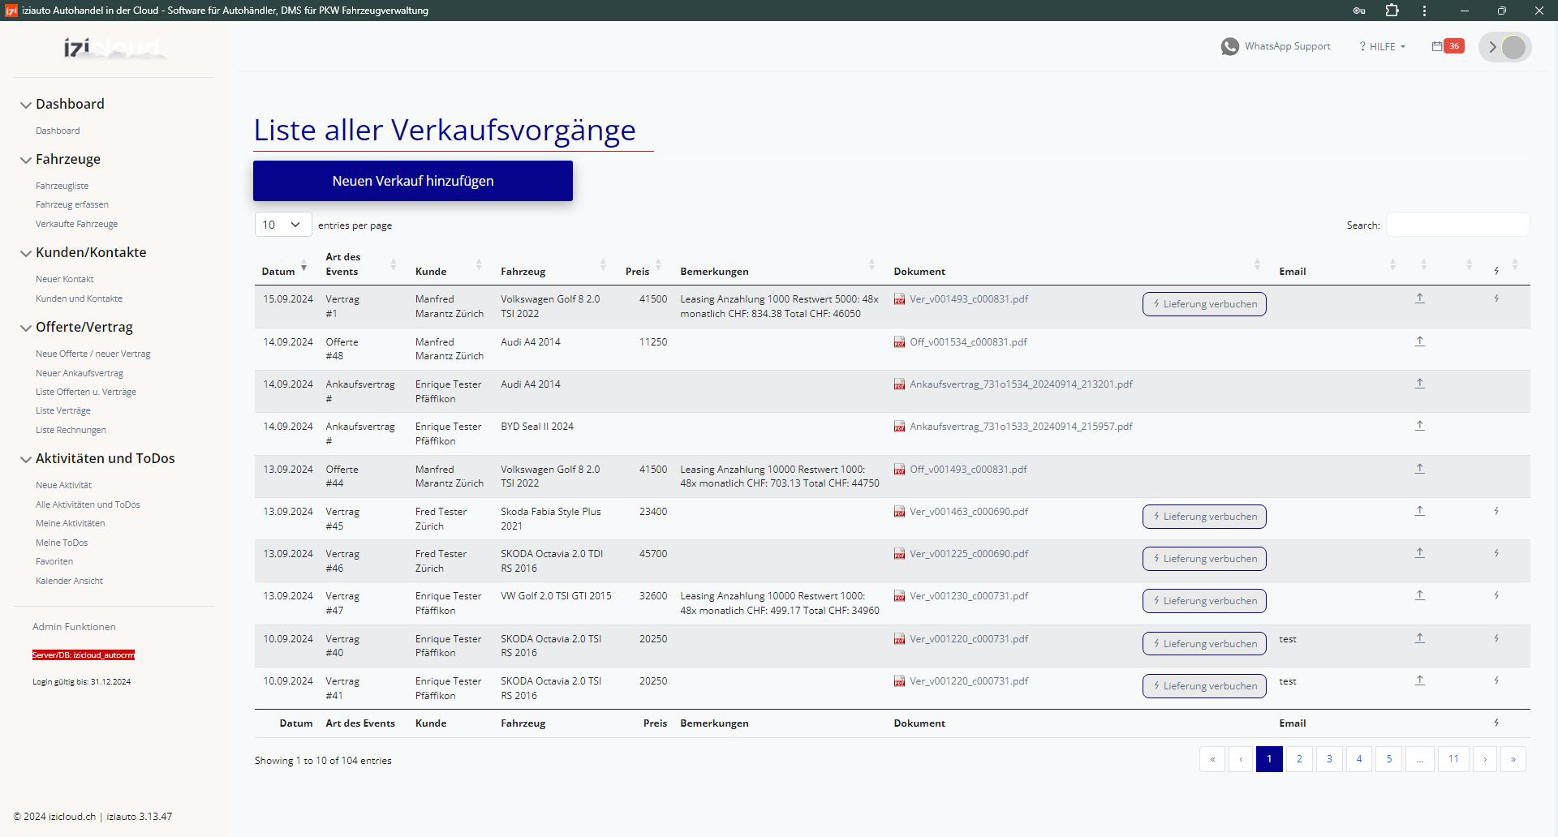Click the lightning bolt icon in the Vertrag #45 row
This screenshot has width=1558, height=837.
(1496, 512)
